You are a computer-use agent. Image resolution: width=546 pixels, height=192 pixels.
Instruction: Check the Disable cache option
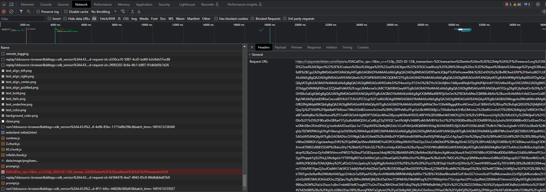click(66, 12)
